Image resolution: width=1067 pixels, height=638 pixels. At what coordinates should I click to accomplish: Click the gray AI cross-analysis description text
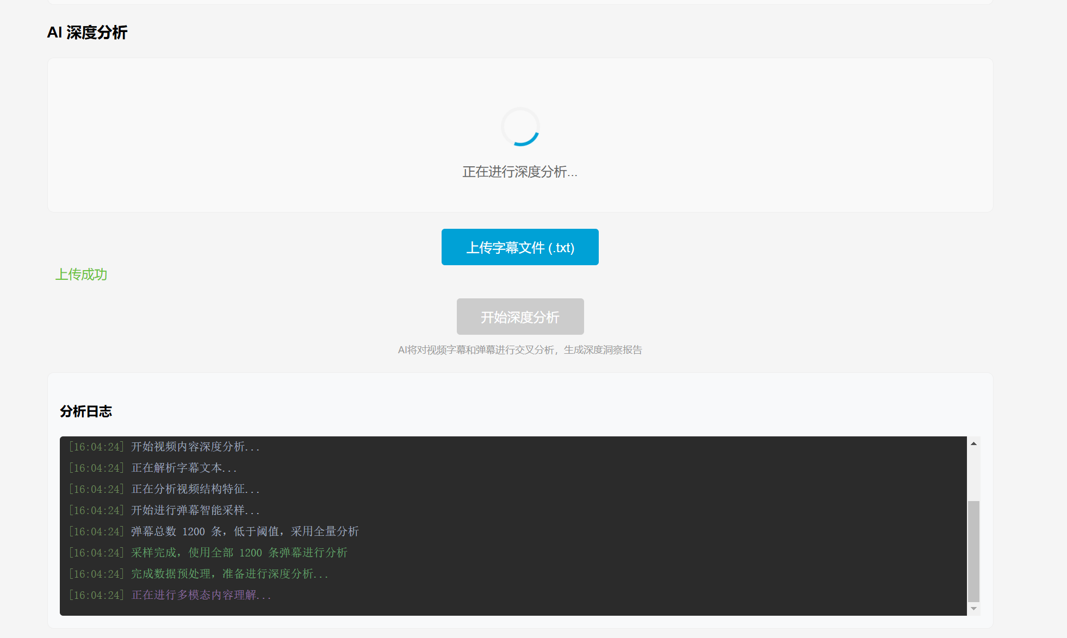pos(520,350)
